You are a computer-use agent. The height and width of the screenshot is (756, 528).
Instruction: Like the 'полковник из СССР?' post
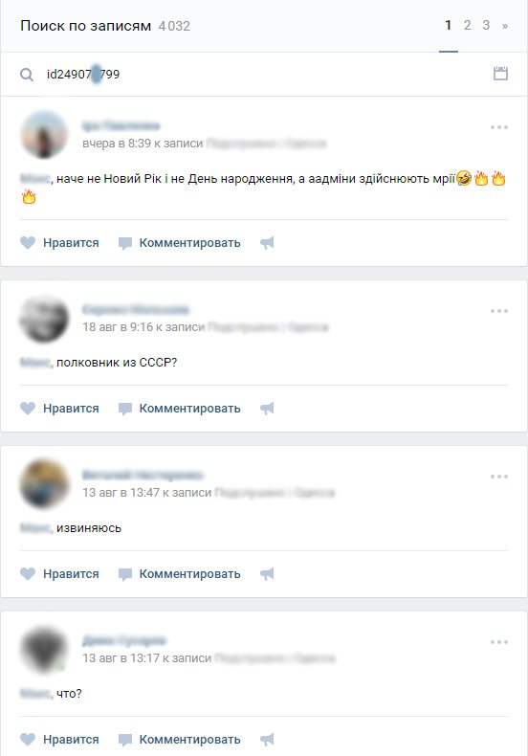[59, 409]
